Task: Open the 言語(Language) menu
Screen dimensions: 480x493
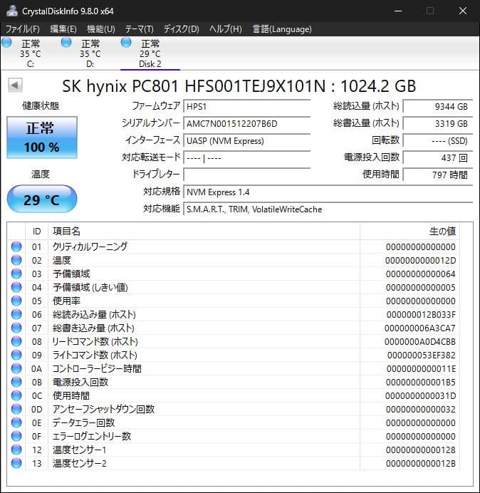Action: (282, 29)
